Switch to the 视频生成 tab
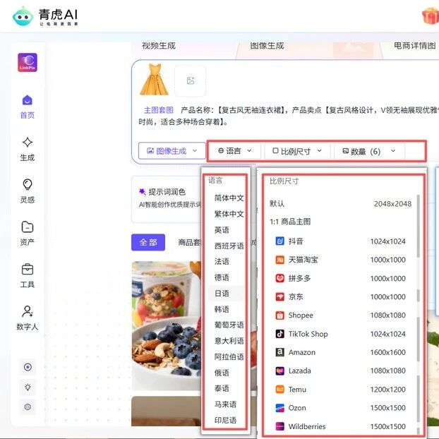This screenshot has height=439, width=439. 159,46
